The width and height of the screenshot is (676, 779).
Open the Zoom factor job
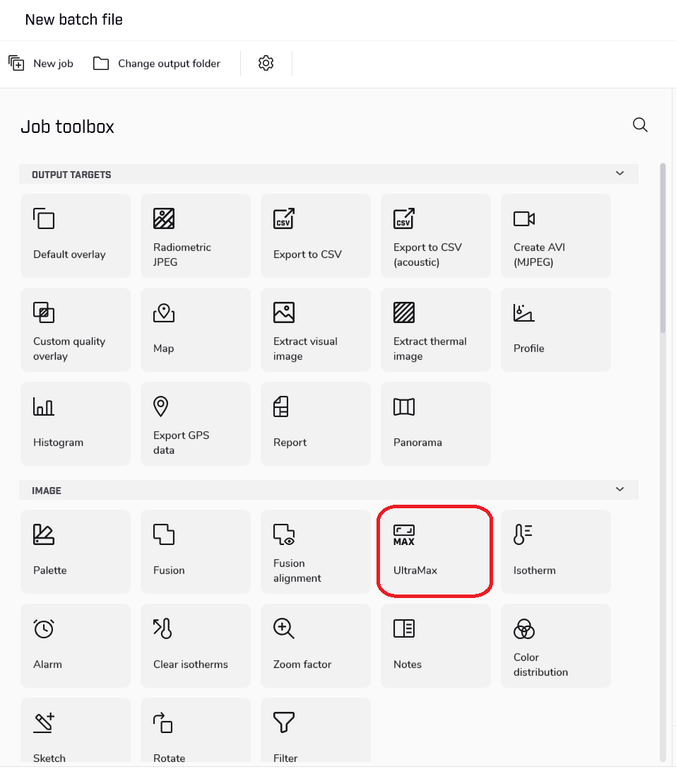pyautogui.click(x=315, y=645)
